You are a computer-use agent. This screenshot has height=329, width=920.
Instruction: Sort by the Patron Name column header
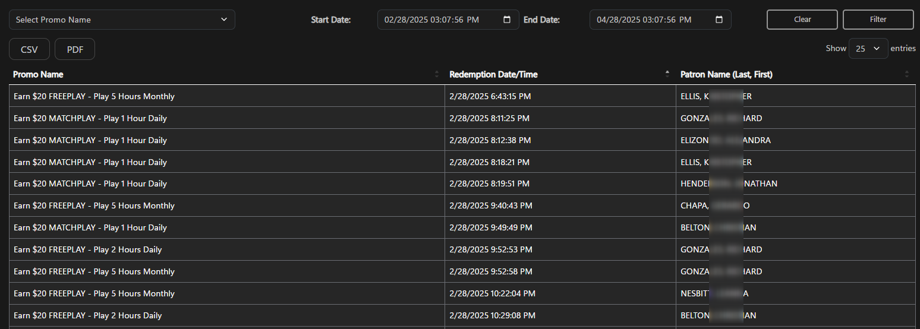click(726, 74)
